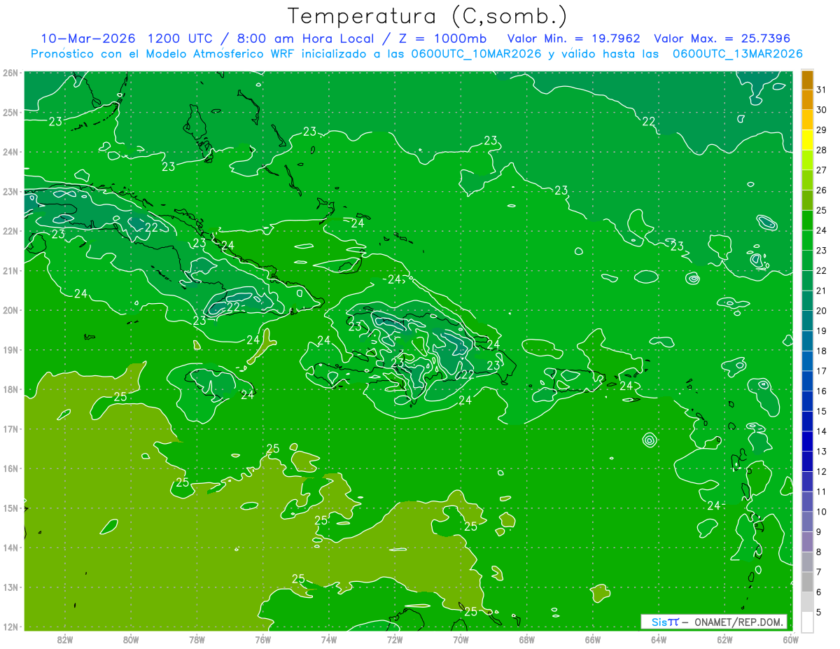
Task: Click the '72W' longitude axis label
Action: click(395, 639)
